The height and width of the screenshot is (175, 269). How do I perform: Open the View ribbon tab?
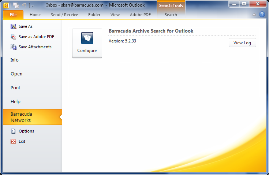(115, 15)
